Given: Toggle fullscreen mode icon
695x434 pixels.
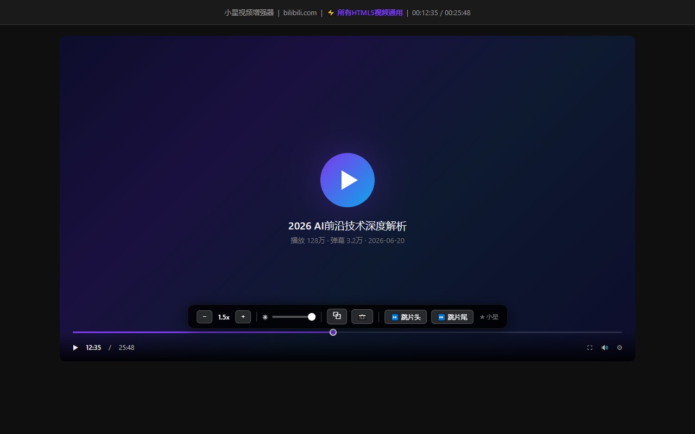Looking at the screenshot, I should (x=590, y=348).
